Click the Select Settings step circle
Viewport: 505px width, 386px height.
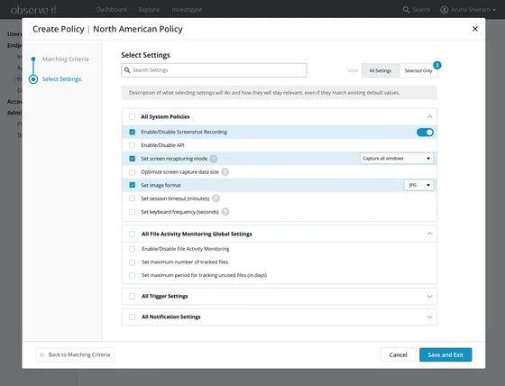tap(33, 79)
